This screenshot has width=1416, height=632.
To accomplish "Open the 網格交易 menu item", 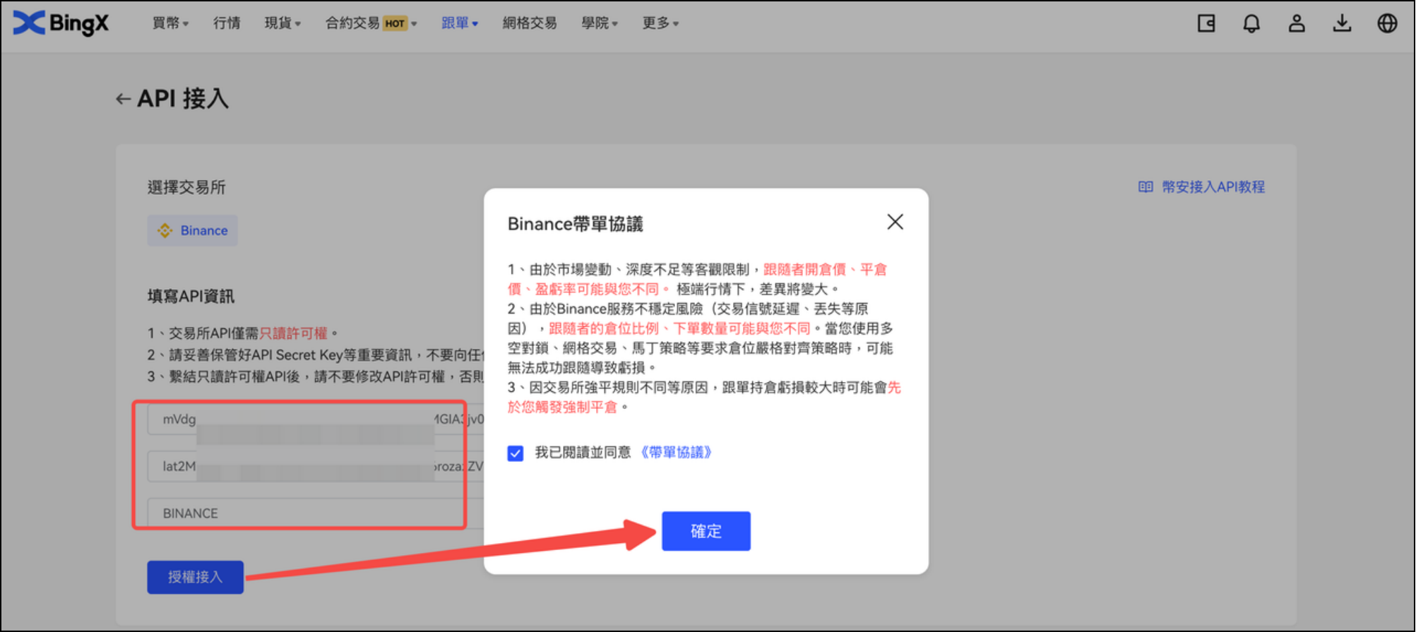I will point(530,23).
